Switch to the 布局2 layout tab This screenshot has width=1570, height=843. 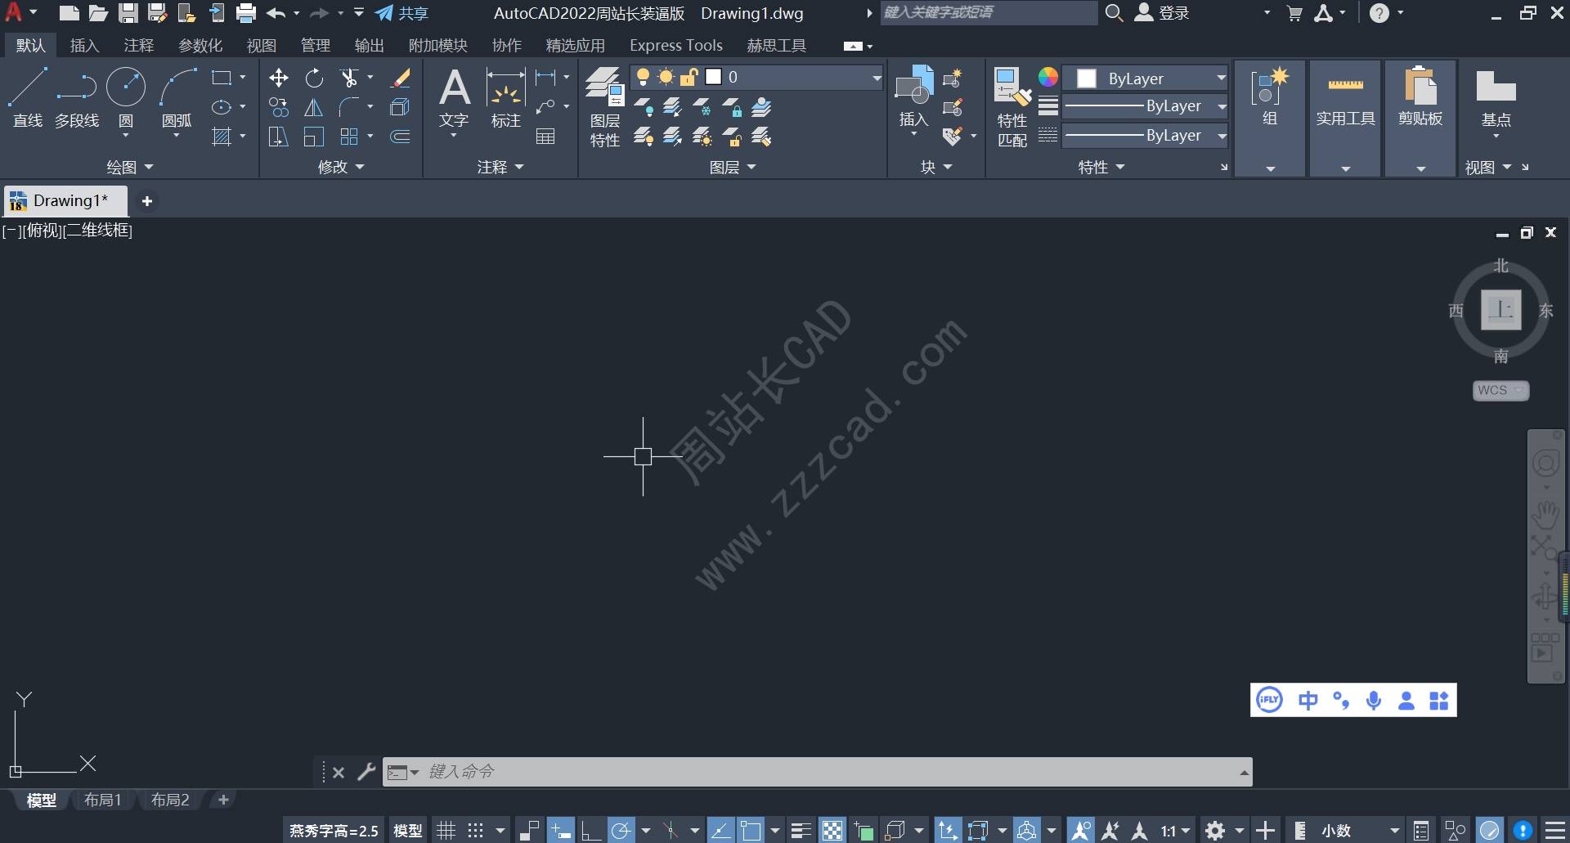pos(170,800)
